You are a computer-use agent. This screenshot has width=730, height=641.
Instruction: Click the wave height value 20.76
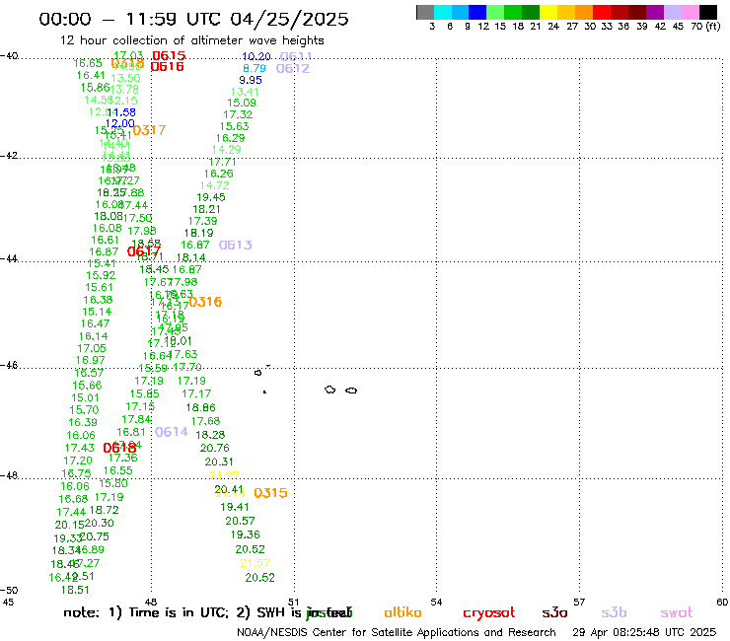coord(215,448)
